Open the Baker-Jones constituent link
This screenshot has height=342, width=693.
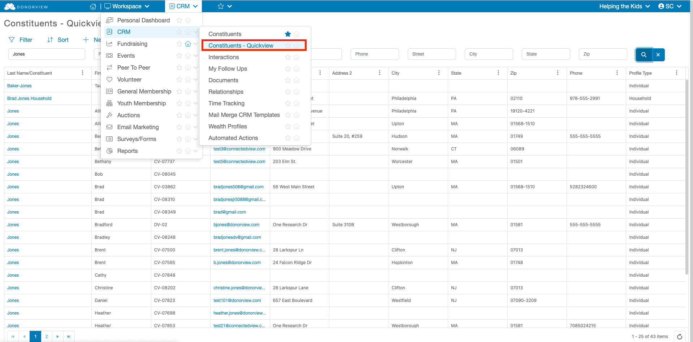click(x=20, y=86)
